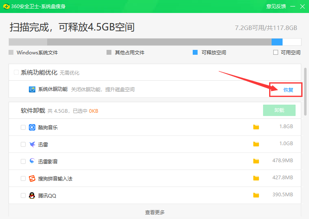The width and height of the screenshot is (309, 219).
Task: Click the 软件卸载 section heading
Action: (x=33, y=111)
